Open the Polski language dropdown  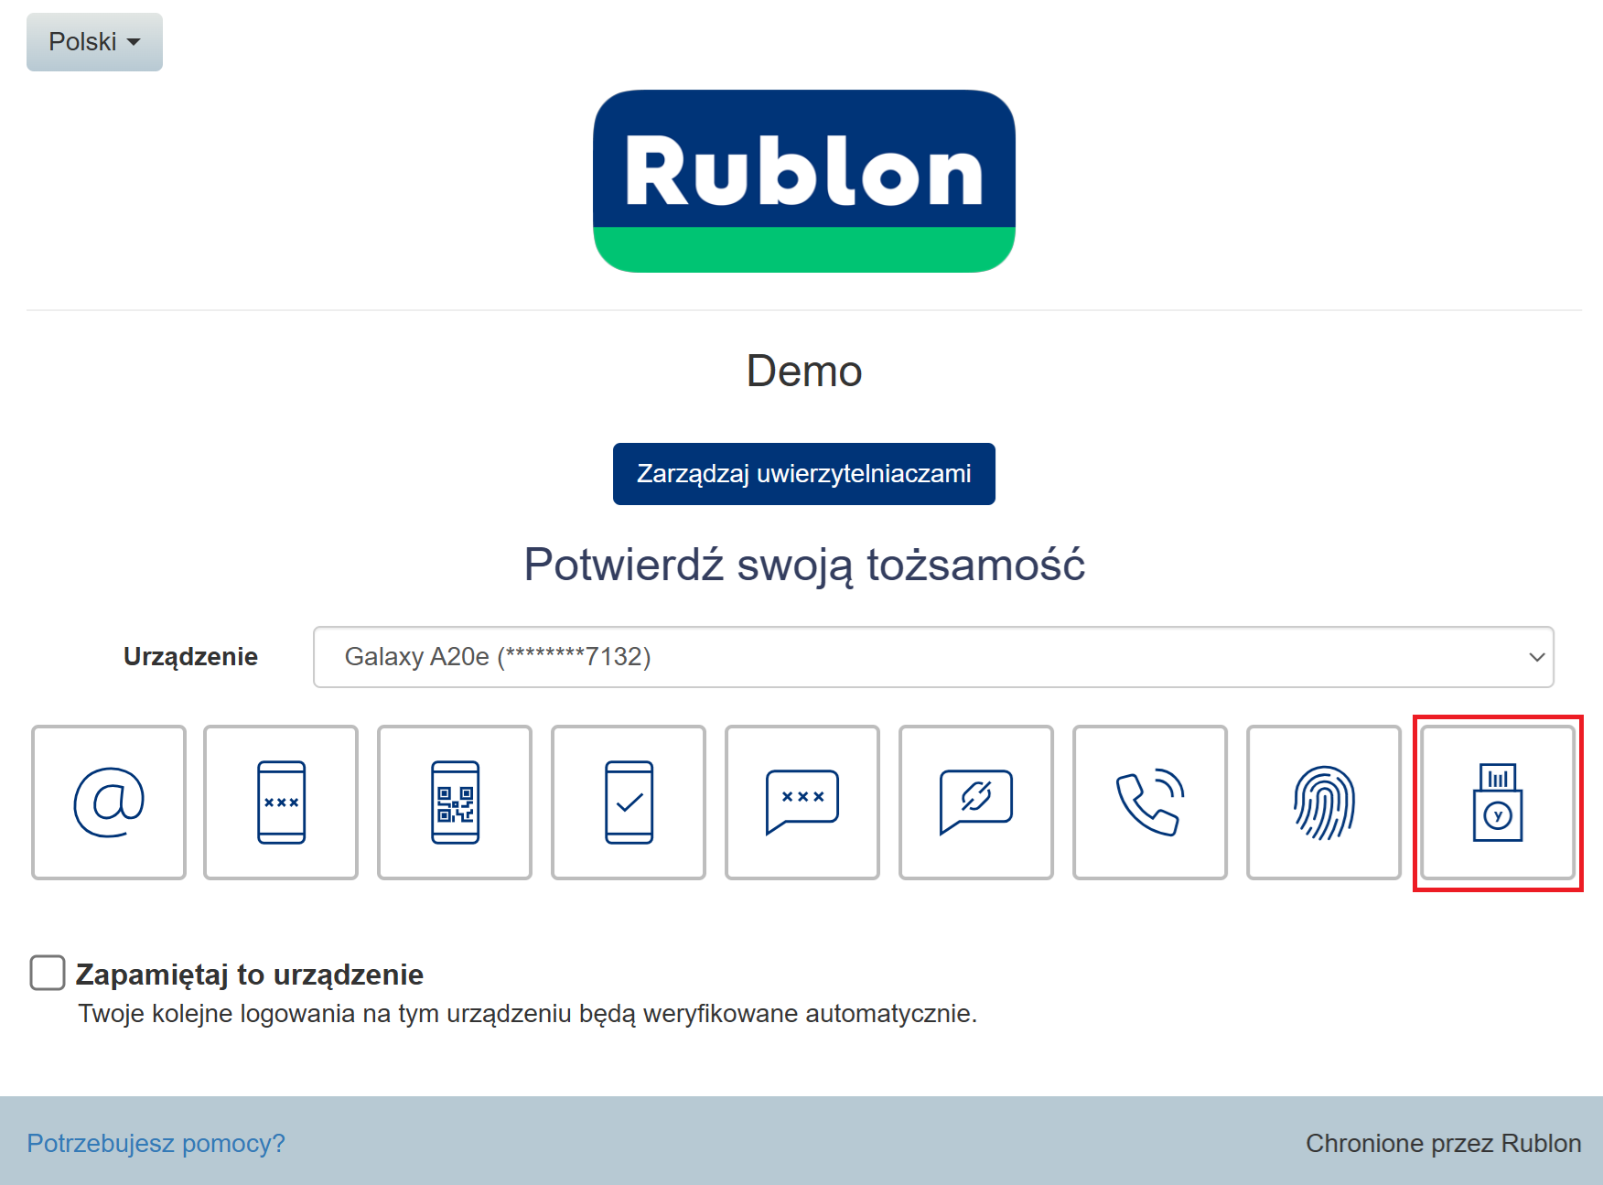pyautogui.click(x=94, y=42)
